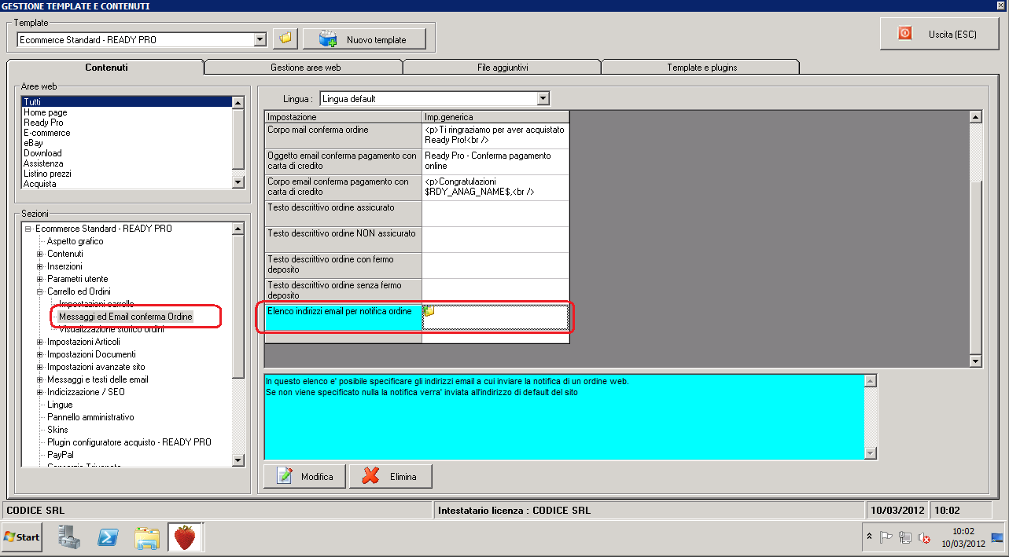Expand the Impostazioni Articoli node
Image resolution: width=1009 pixels, height=557 pixels.
(40, 342)
